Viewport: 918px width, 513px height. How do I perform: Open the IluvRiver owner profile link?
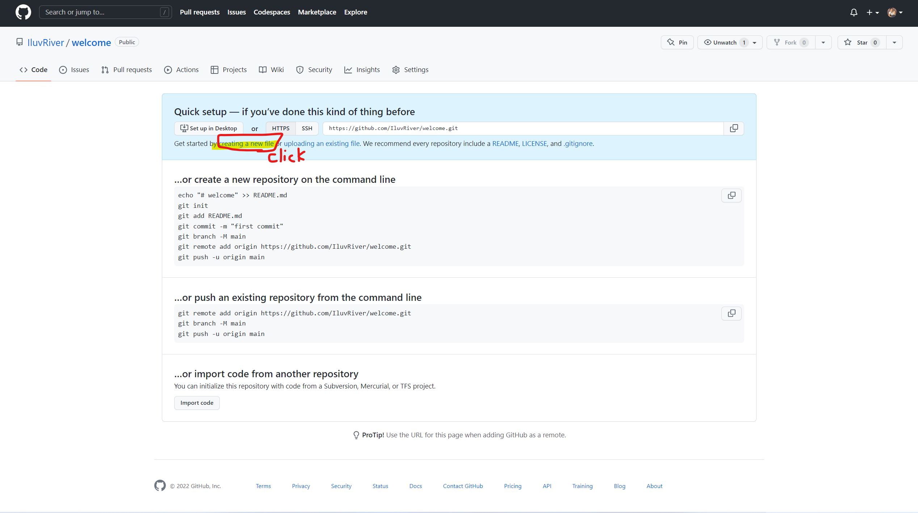click(46, 42)
